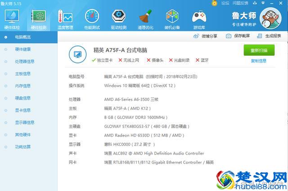Click 精英 A75F-A ( AMD K12 ) motherboard text
Viewport: 288px width, 191px height.
127,108
